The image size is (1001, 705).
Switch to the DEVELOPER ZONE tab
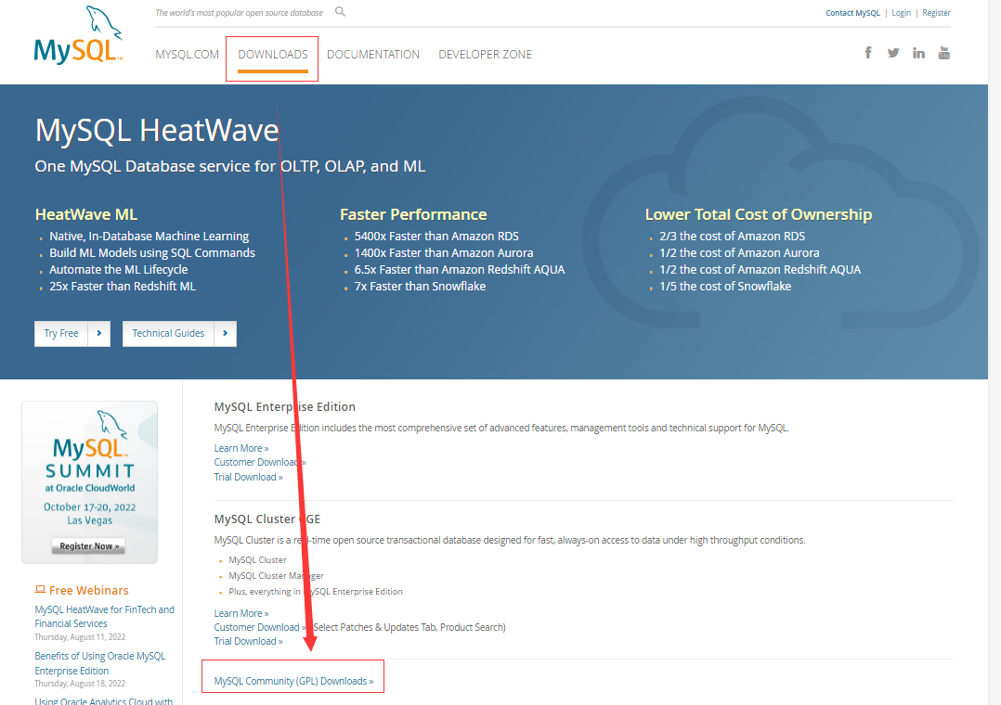click(x=485, y=54)
